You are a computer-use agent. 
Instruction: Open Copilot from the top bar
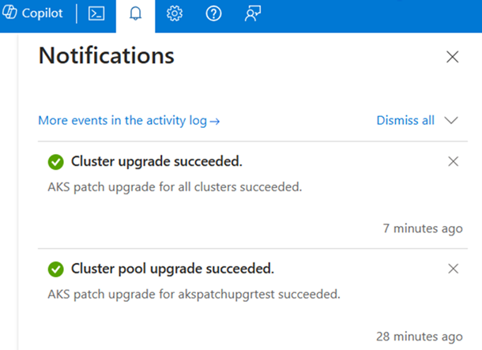click(x=33, y=15)
